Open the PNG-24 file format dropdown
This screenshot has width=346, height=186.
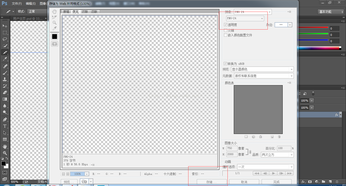pyautogui.click(x=245, y=18)
